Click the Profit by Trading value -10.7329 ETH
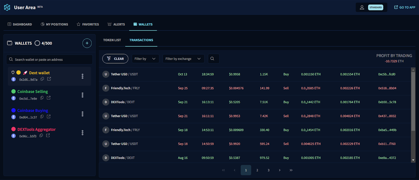This screenshot has height=180, width=419. (394, 61)
